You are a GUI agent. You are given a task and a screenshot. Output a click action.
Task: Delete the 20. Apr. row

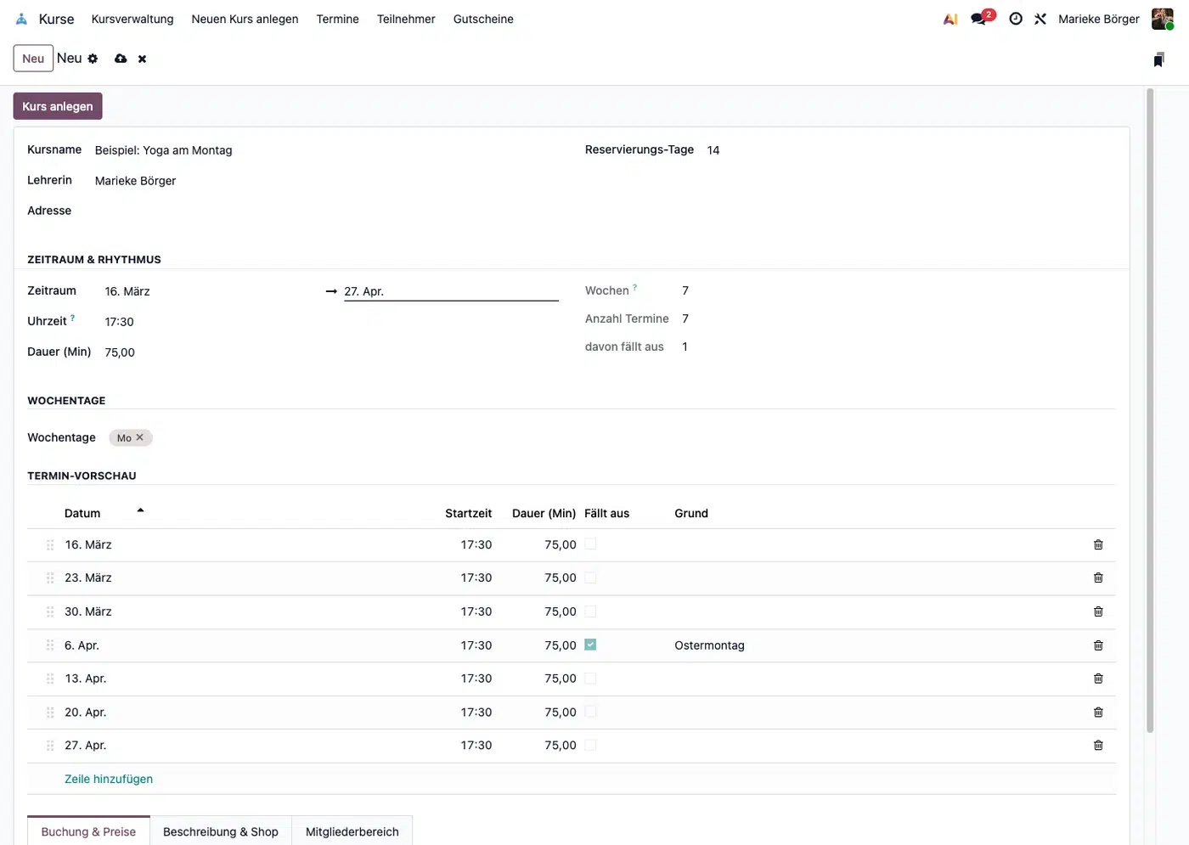[1098, 713]
